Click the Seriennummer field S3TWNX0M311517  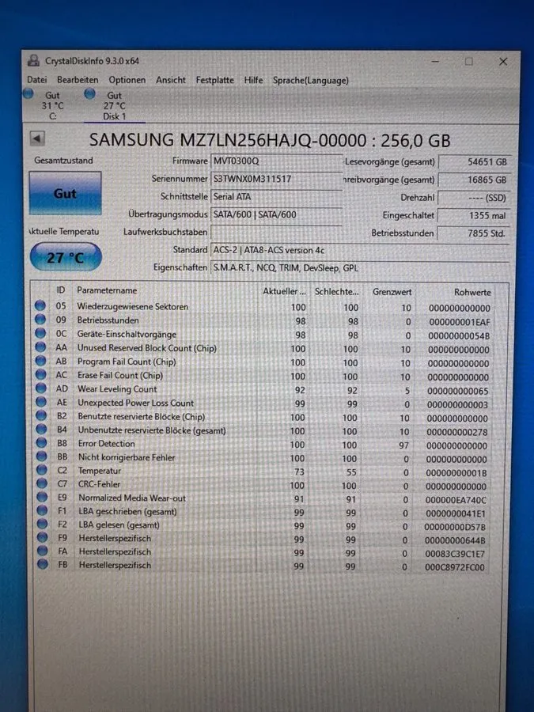pos(277,179)
